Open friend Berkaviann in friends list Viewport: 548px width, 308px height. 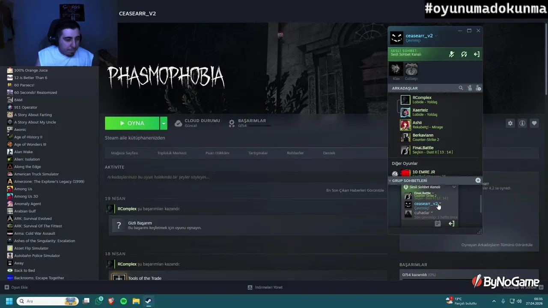pyautogui.click(x=435, y=137)
